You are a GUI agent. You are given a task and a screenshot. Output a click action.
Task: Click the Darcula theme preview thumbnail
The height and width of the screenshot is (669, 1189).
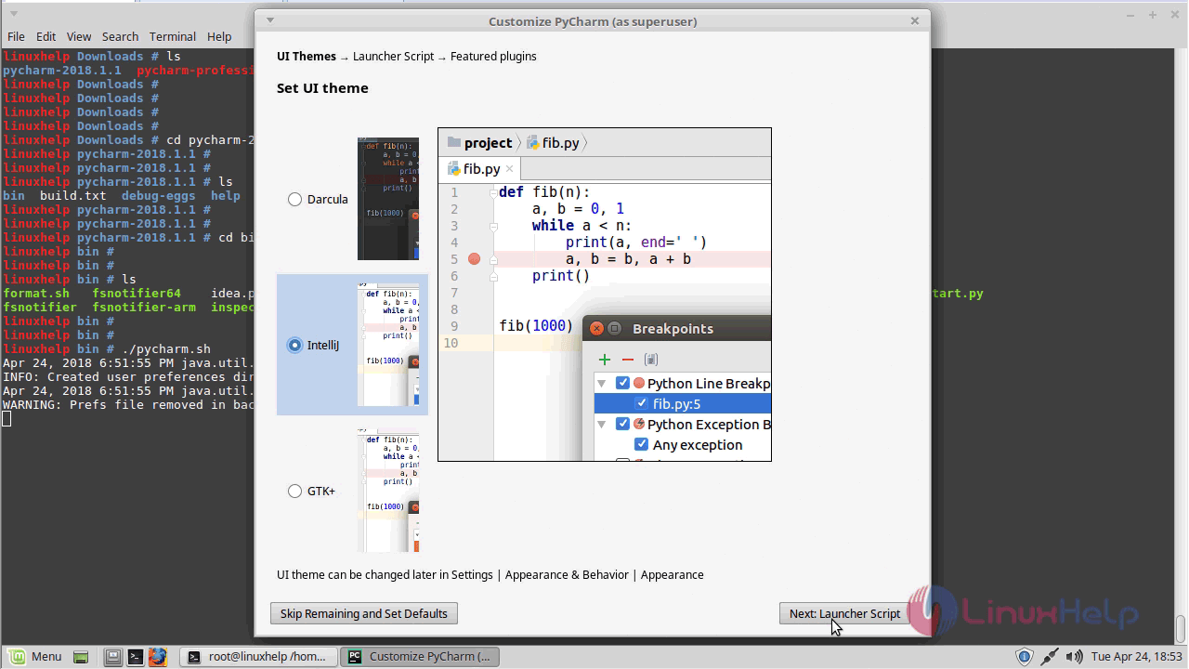point(388,199)
